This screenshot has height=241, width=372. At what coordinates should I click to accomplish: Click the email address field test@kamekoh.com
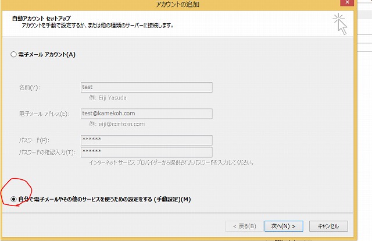[x=146, y=114]
